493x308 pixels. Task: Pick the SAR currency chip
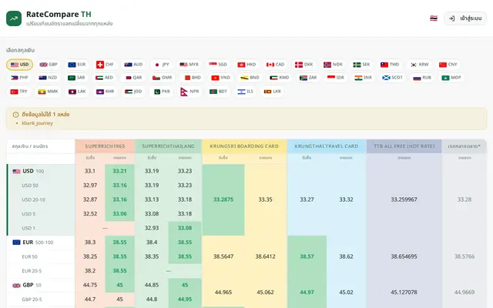76,78
